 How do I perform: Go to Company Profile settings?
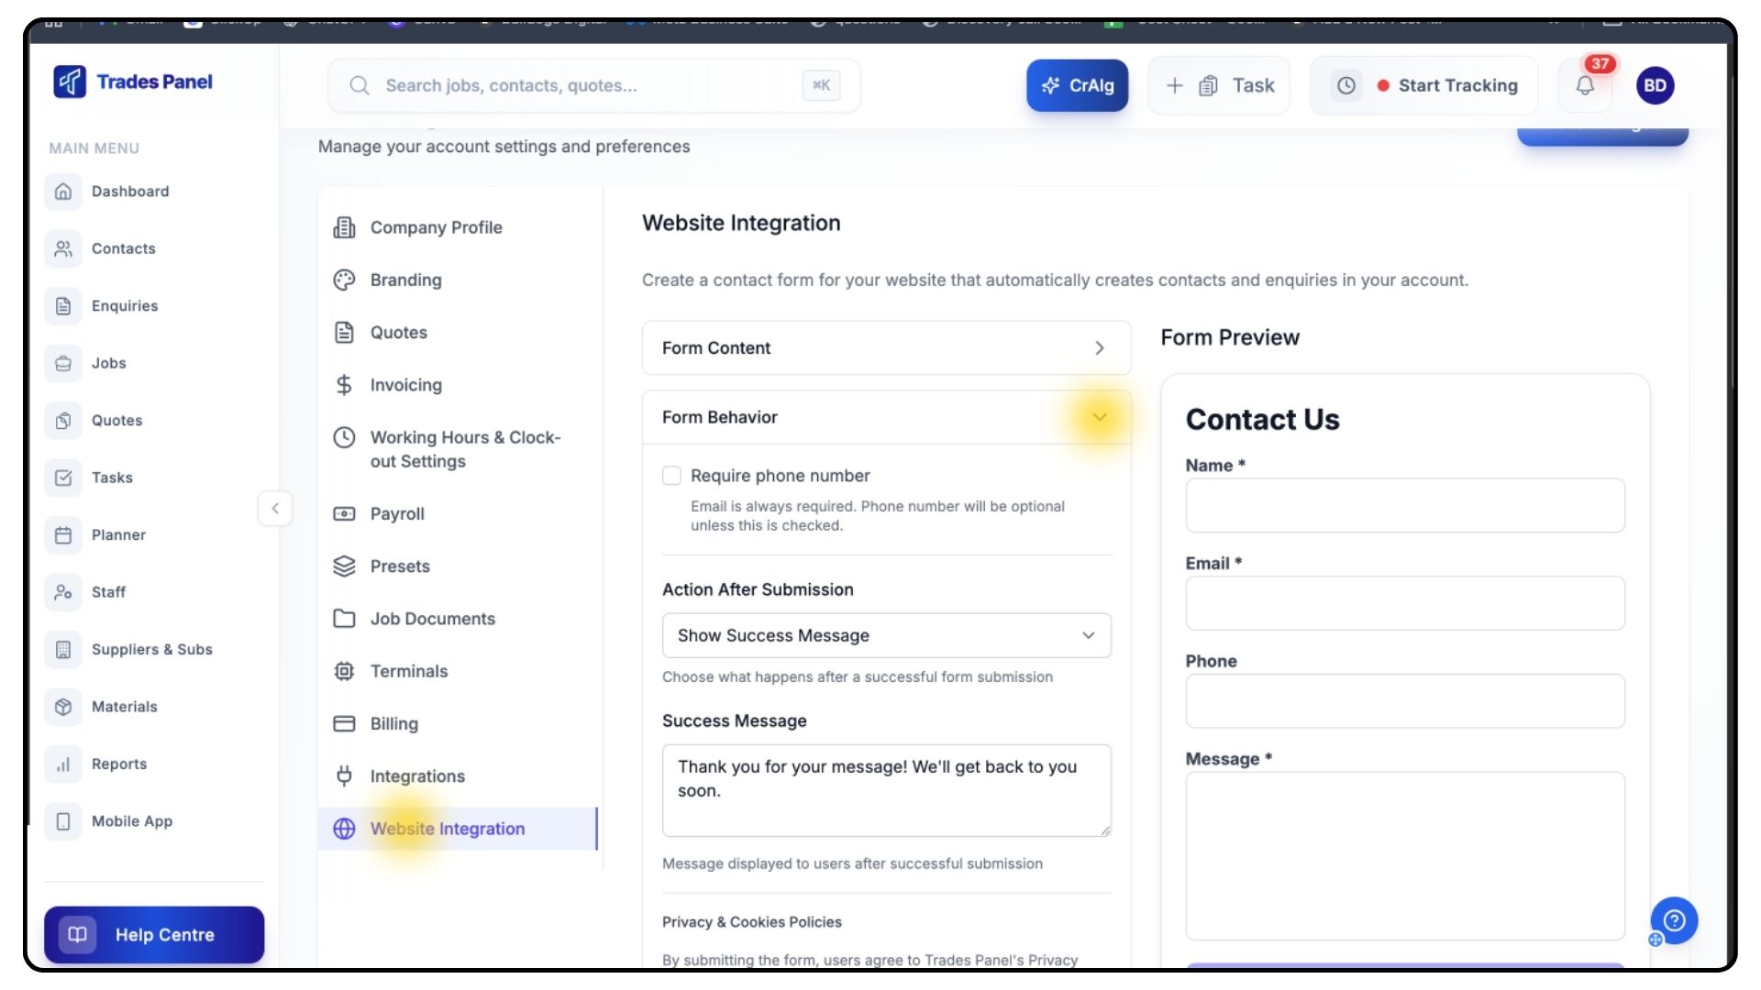(436, 227)
